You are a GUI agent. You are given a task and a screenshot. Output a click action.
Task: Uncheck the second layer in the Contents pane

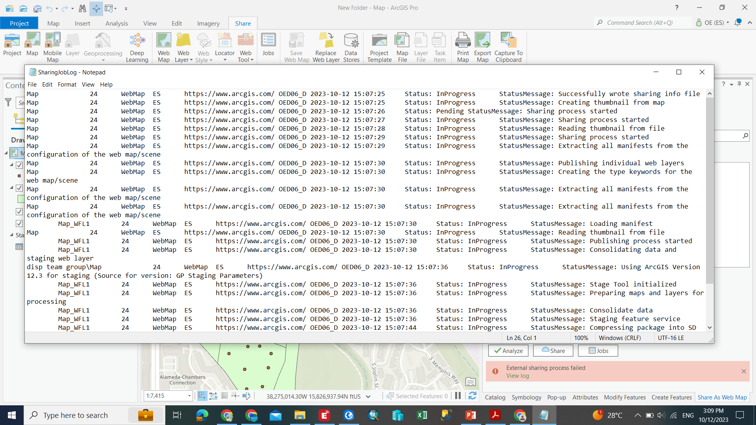19,188
